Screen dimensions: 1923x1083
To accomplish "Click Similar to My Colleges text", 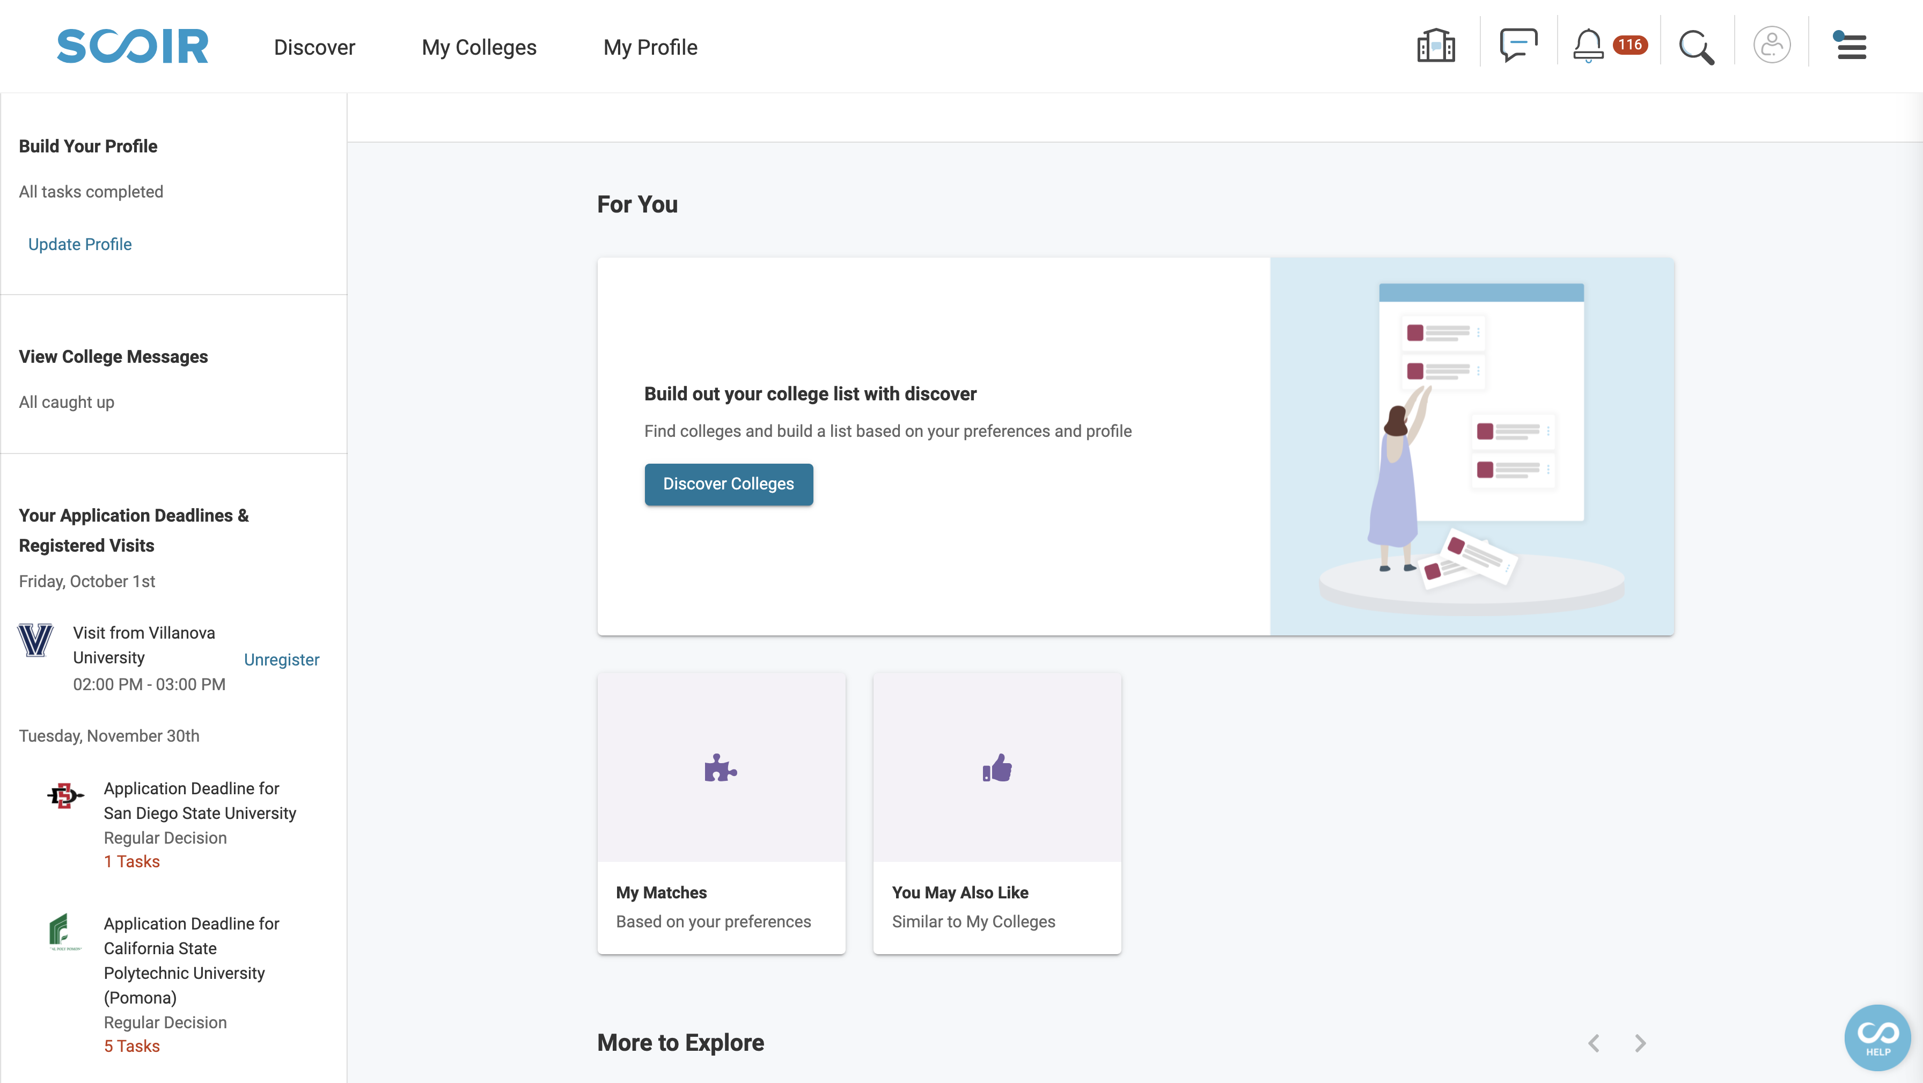I will pos(973,921).
